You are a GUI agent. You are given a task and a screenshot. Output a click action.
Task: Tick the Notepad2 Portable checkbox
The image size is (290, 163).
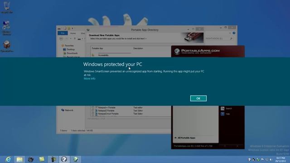coord(93,110)
